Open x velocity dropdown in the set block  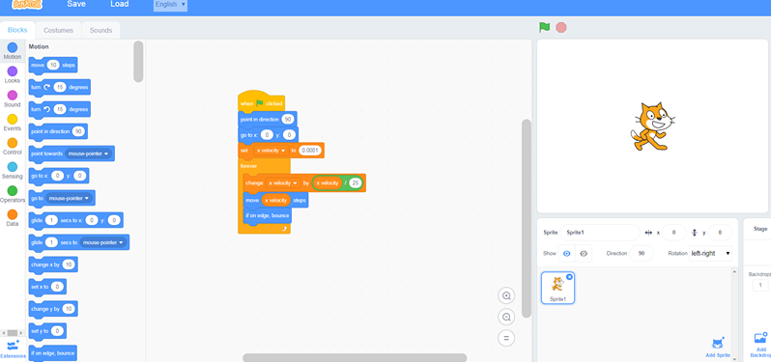point(271,151)
